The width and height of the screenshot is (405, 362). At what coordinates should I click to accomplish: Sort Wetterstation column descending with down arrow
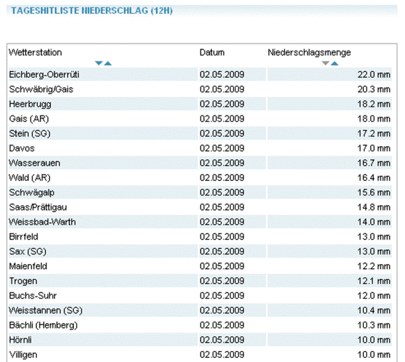pos(99,63)
